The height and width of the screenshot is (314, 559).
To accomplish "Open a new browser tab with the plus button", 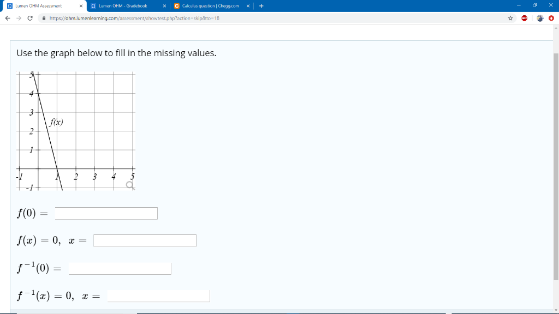I will (x=261, y=6).
